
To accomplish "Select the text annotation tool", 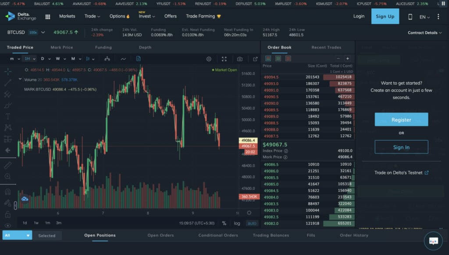I will 8,116.
